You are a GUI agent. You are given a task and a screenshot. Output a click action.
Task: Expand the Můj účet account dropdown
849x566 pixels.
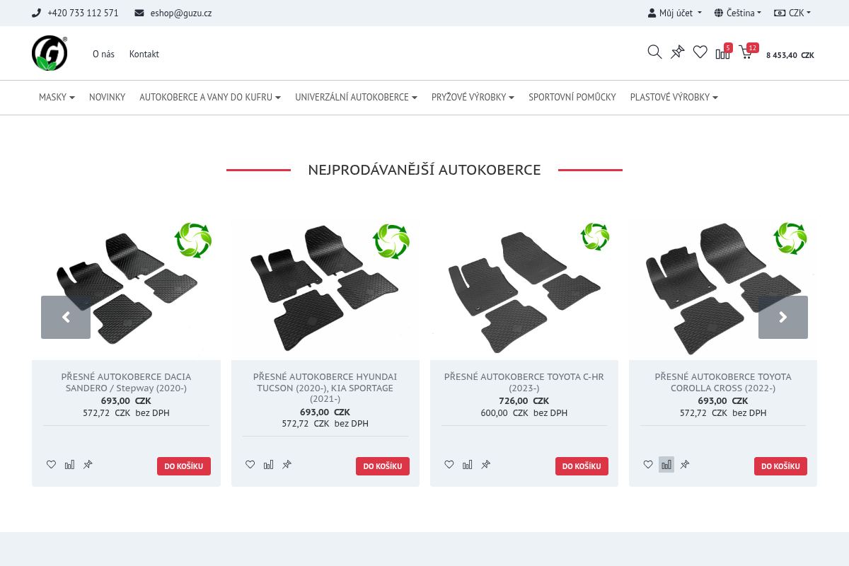(x=675, y=13)
